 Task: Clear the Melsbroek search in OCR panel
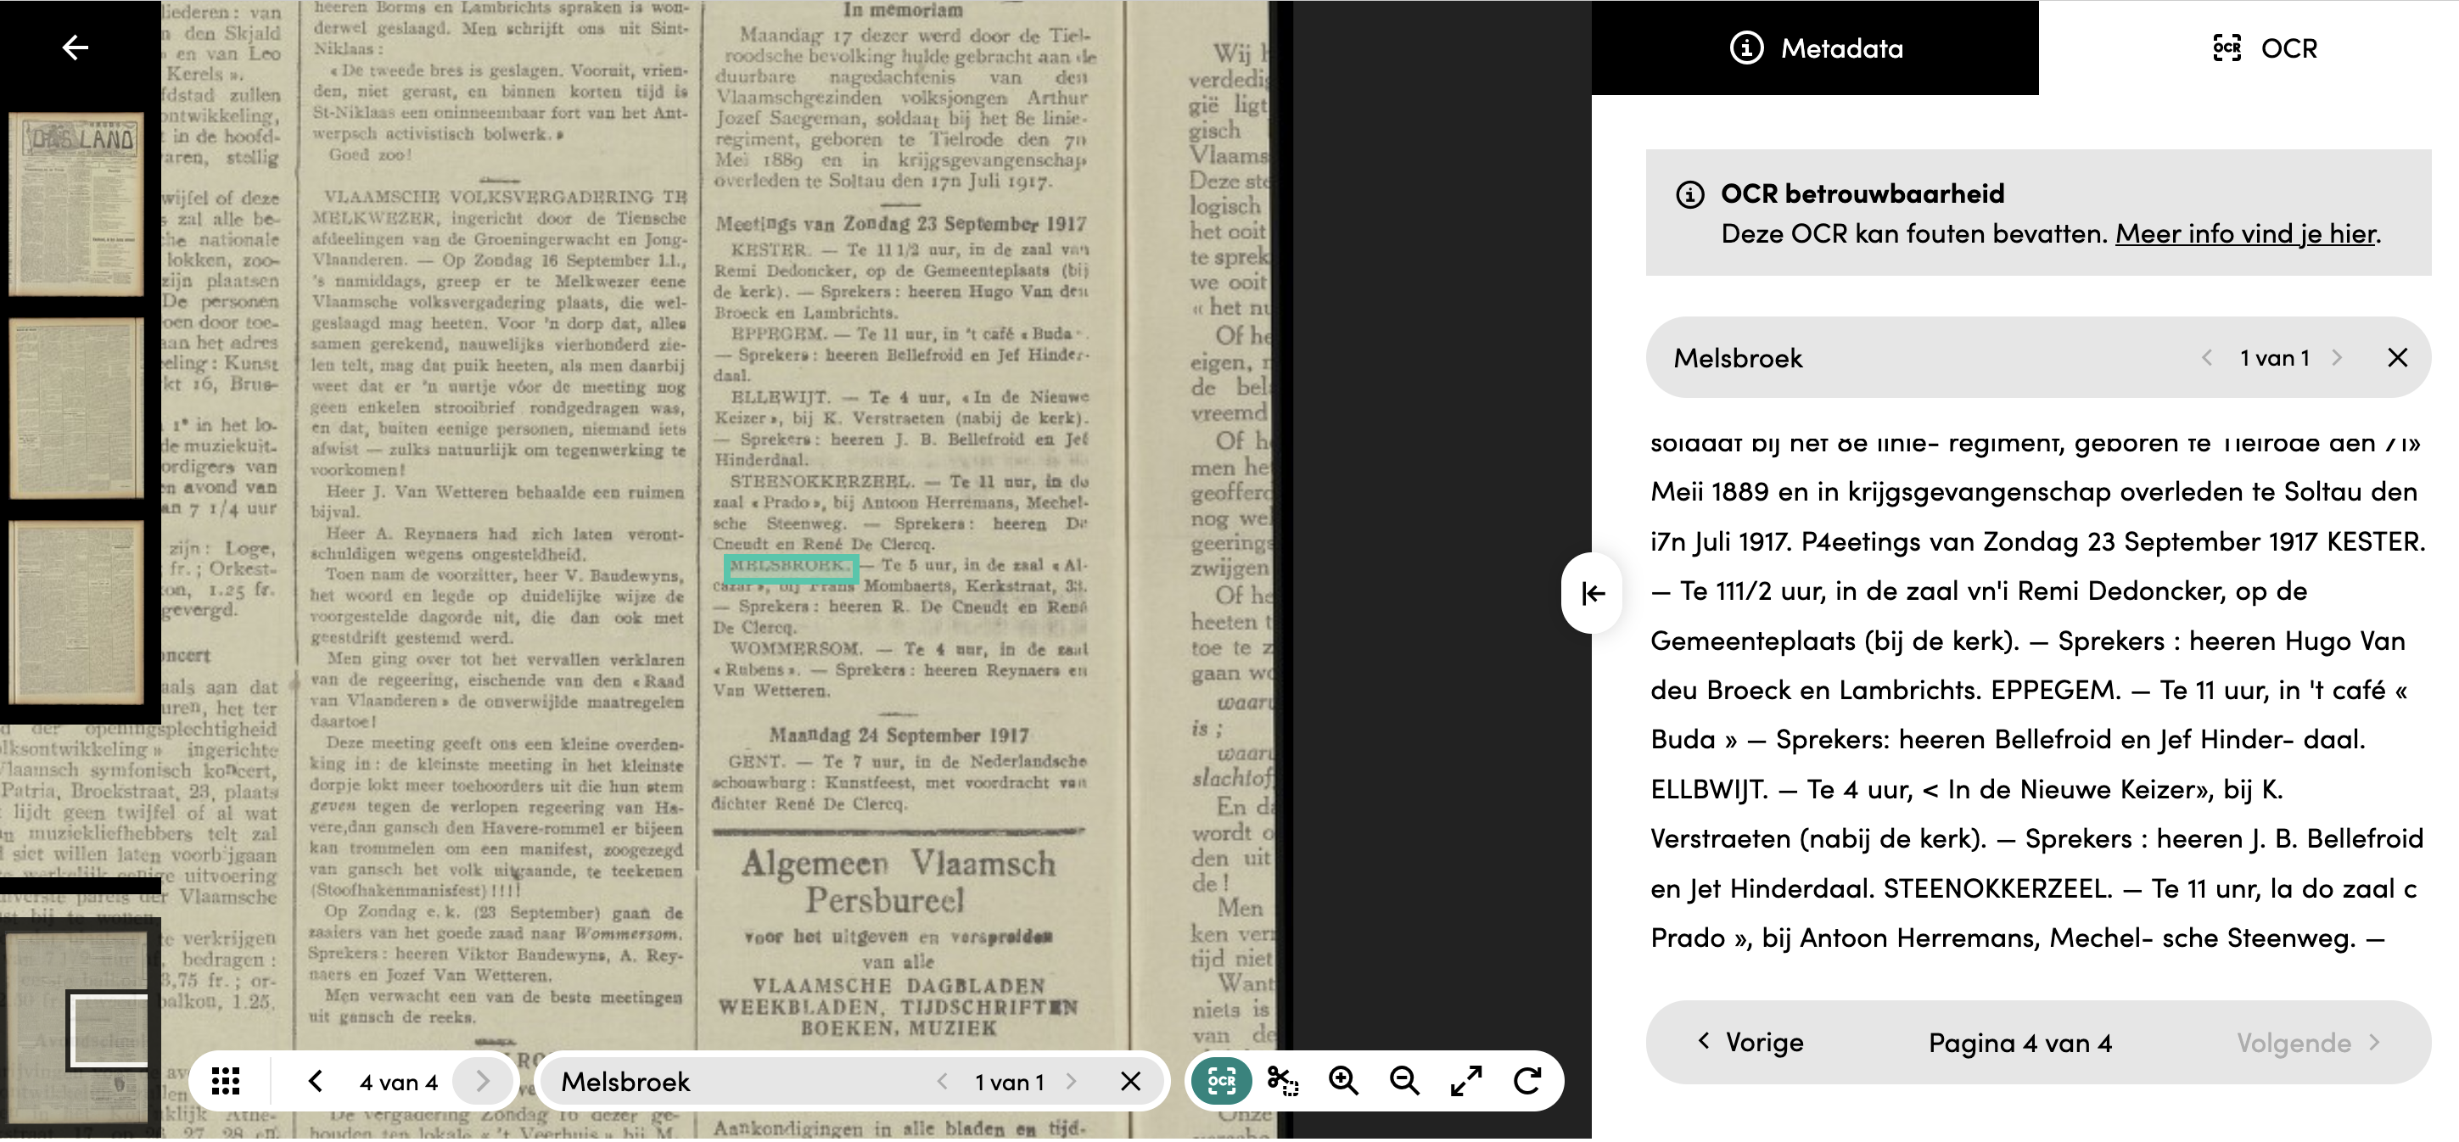click(2397, 358)
